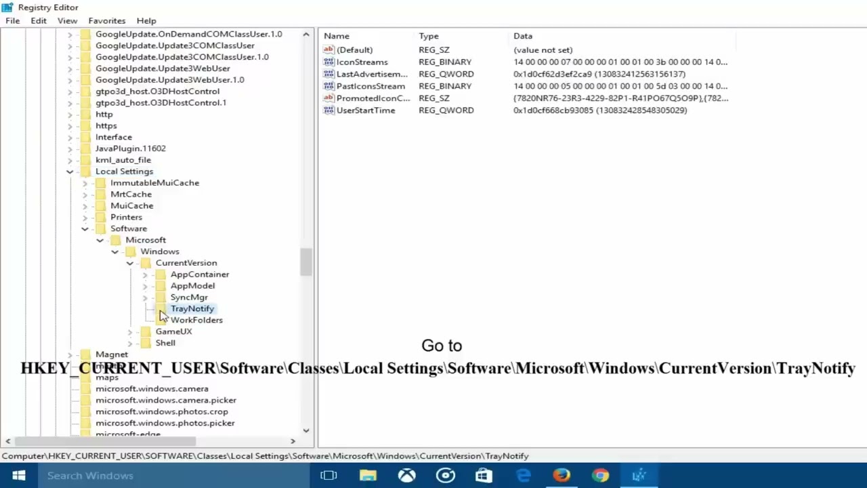867x488 pixels.
Task: Collapse the Microsoft tree node
Action: pyautogui.click(x=100, y=240)
